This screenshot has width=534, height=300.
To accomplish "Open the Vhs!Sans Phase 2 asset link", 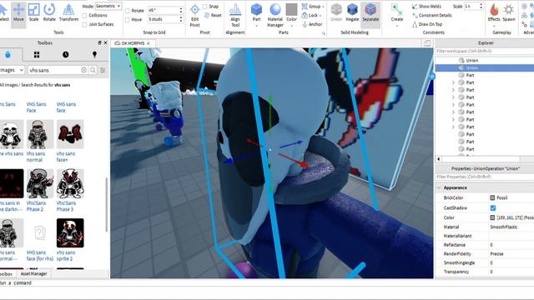I will point(36,206).
